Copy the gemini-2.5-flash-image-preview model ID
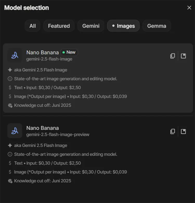The width and height of the screenshot is (195, 203). point(172,132)
